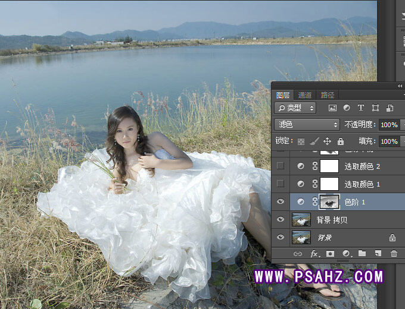
Task: Click the 不透明度 100% value field
Action: point(388,125)
